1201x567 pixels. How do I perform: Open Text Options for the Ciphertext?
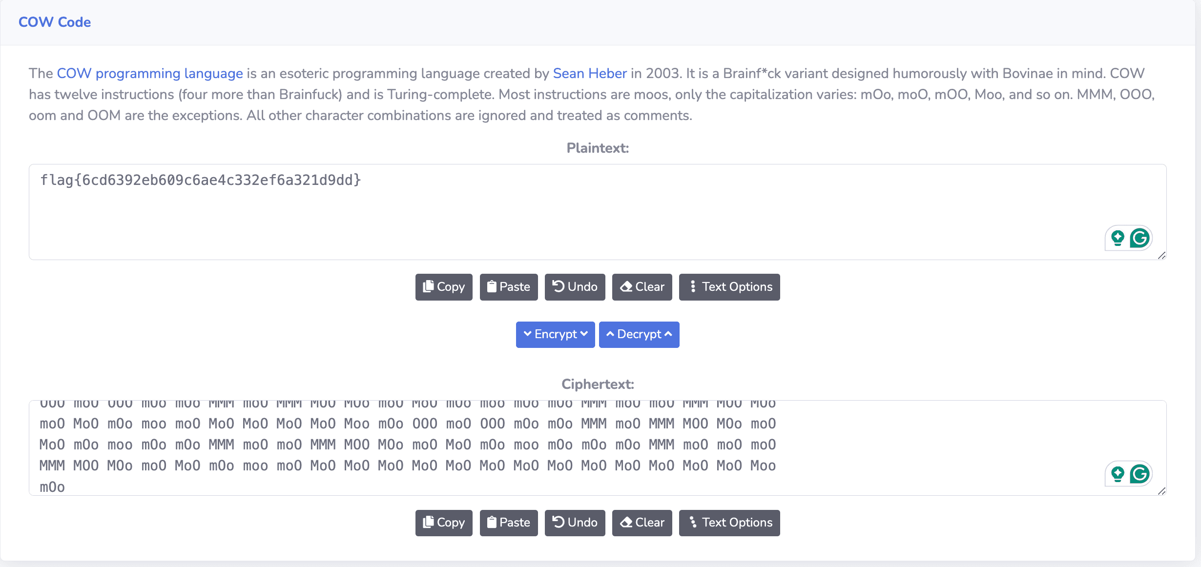click(x=729, y=523)
